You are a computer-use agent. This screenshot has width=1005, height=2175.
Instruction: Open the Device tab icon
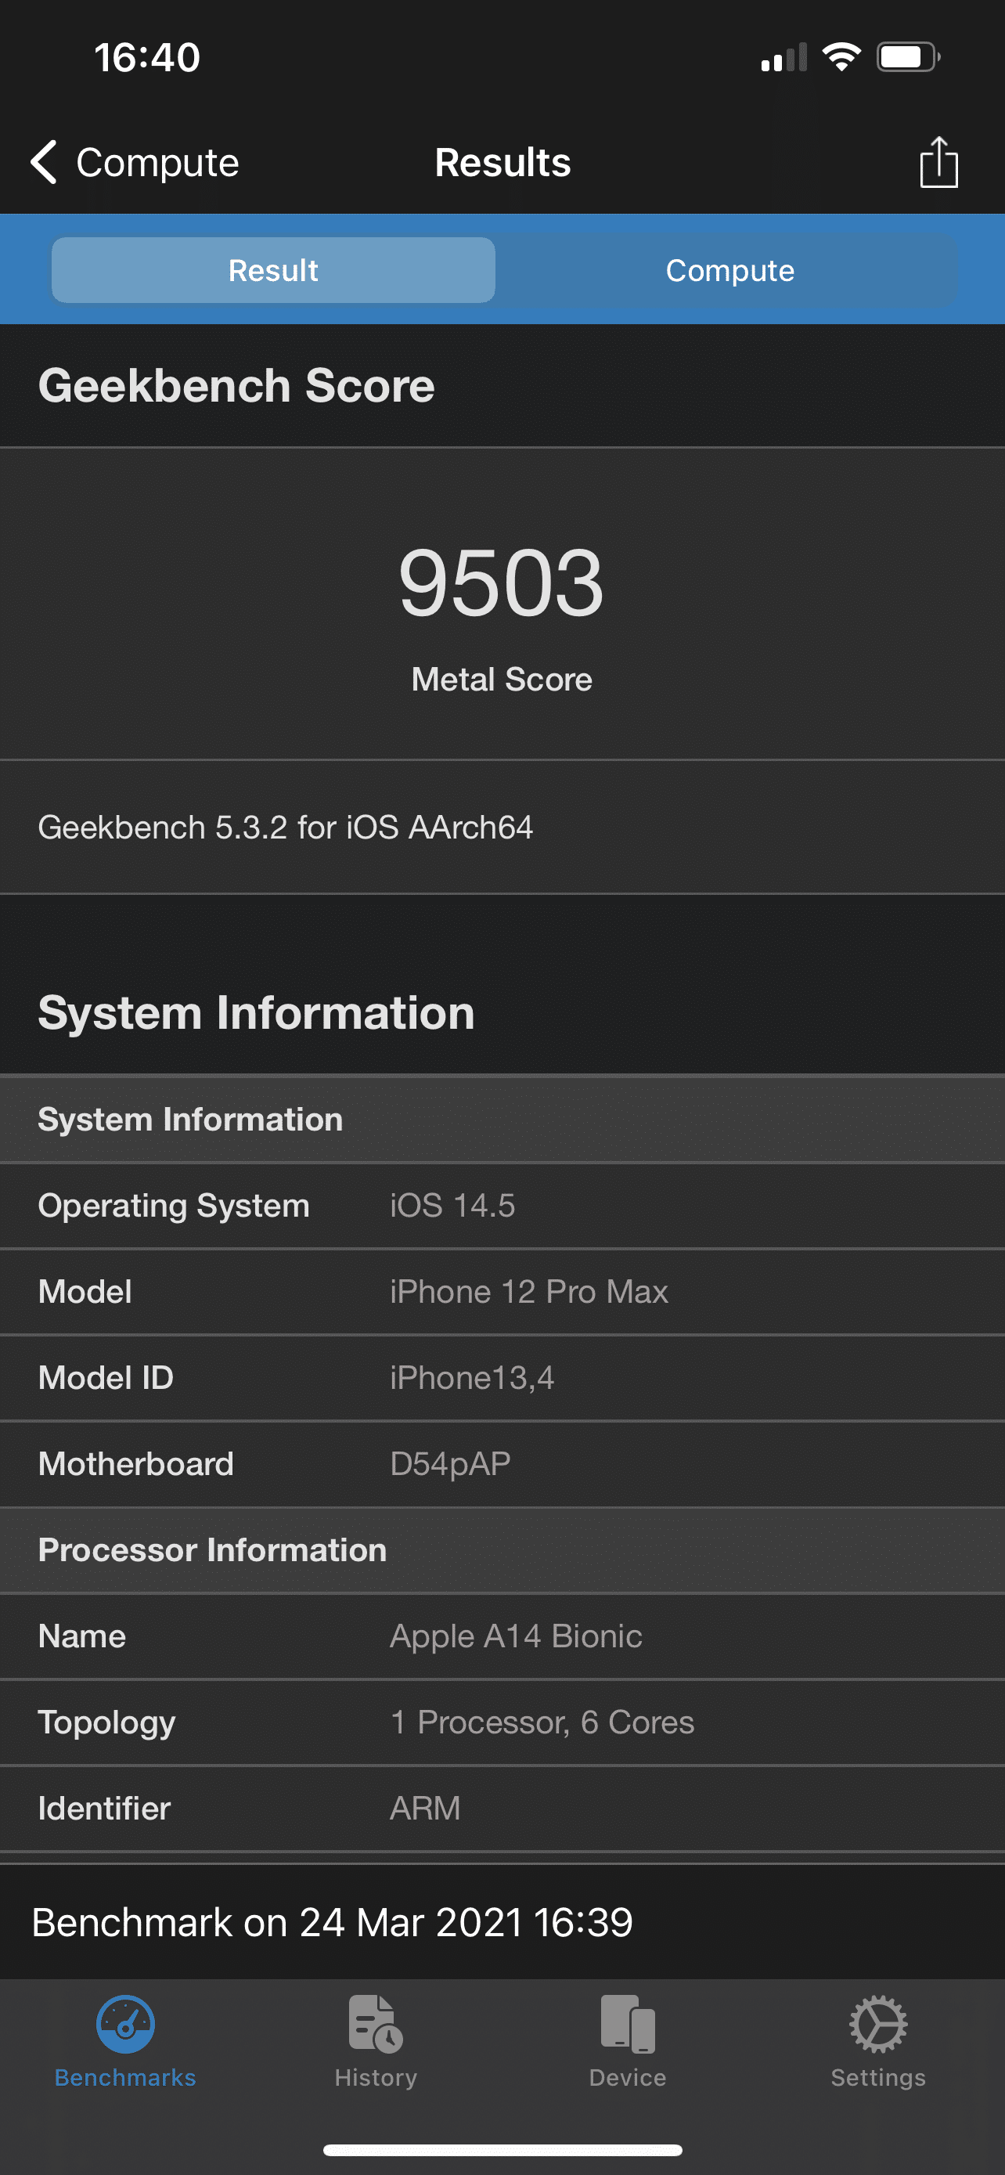pyautogui.click(x=627, y=2042)
